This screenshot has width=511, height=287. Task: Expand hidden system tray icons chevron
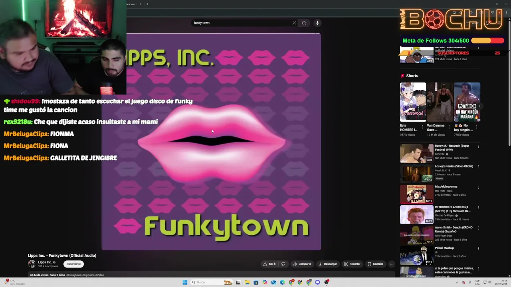point(457,282)
